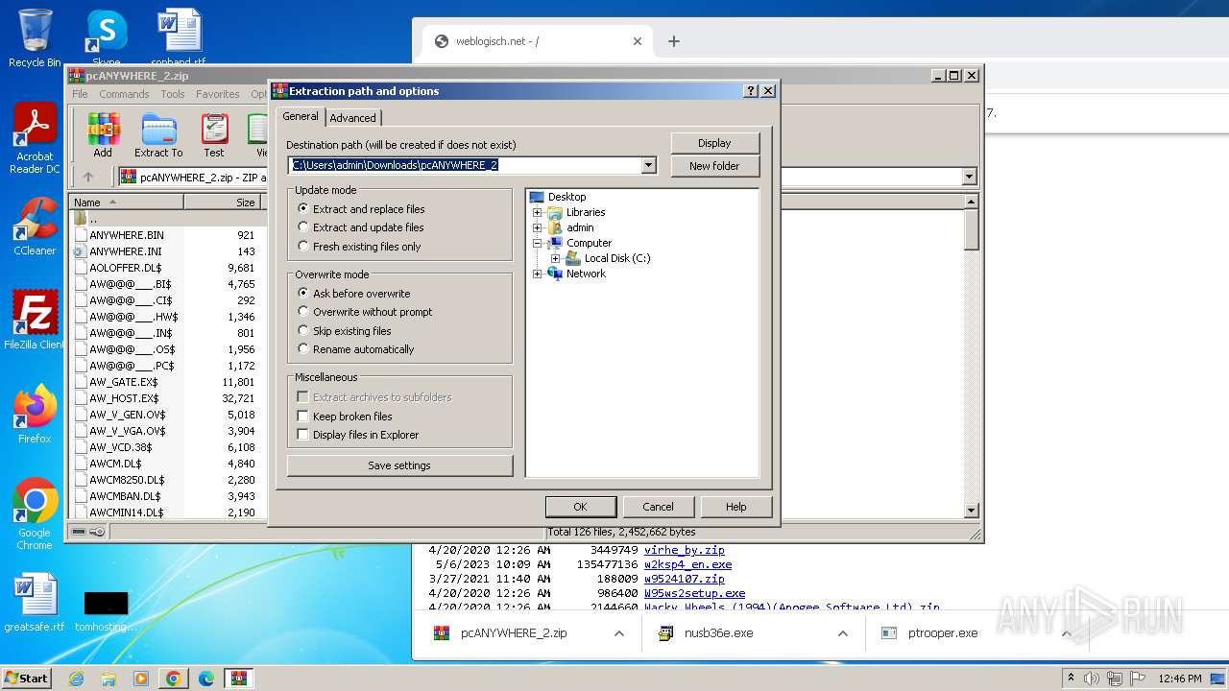Viewport: 1229px width, 691px height.
Task: Click the Add toolbar icon in WinRAR
Action: pos(103,135)
